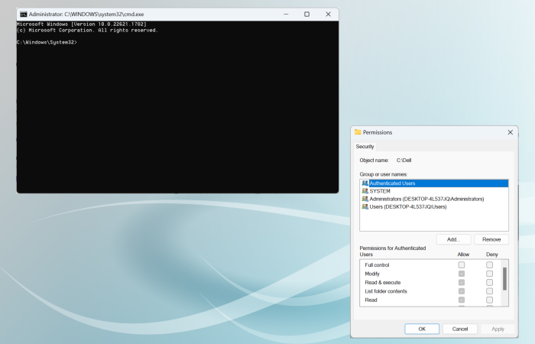
Task: Select the Authenticated Users group icon
Action: (365, 183)
